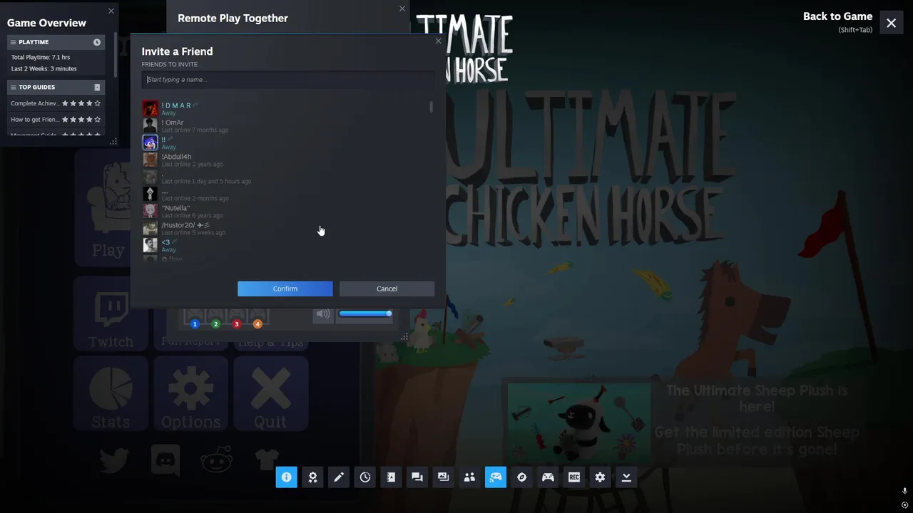The height and width of the screenshot is (513, 913).
Task: Click Back to Game label
Action: [x=837, y=16]
